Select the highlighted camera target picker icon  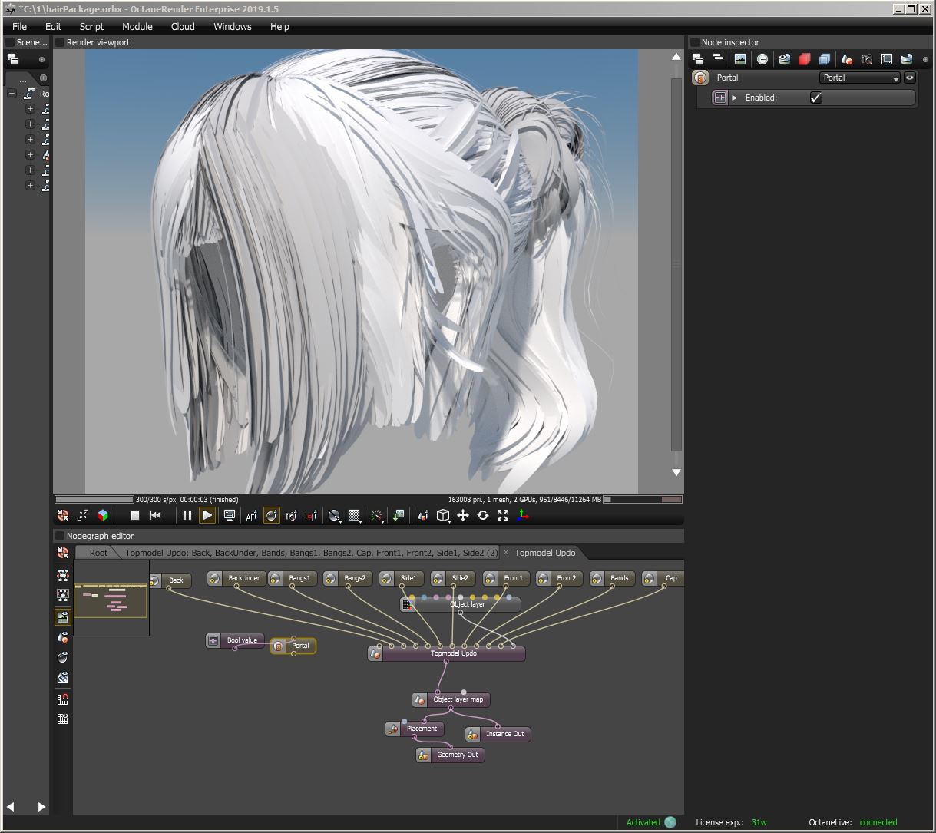271,516
